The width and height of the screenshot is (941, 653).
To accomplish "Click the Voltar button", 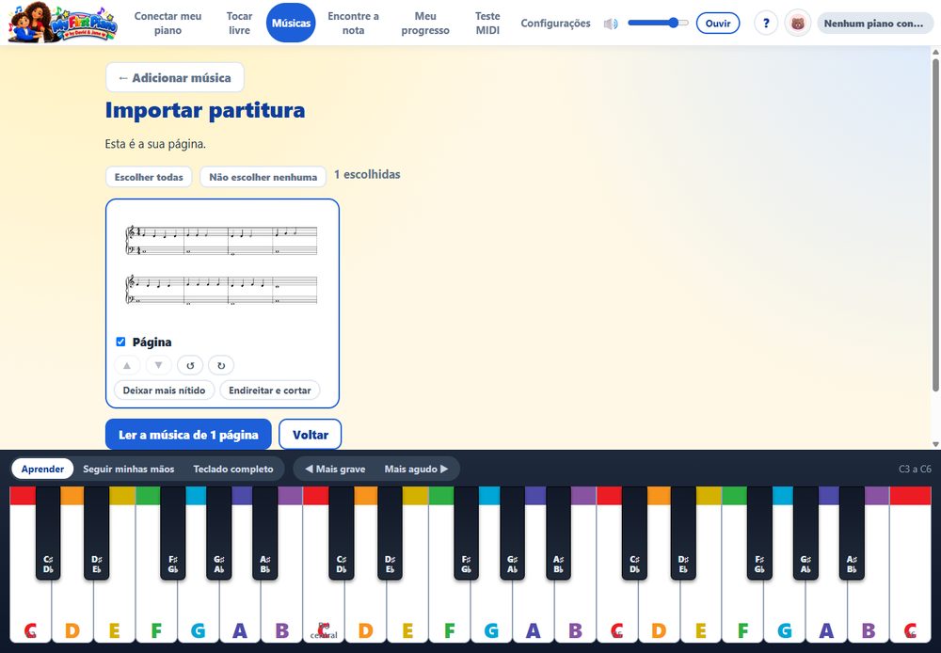I will coord(311,435).
